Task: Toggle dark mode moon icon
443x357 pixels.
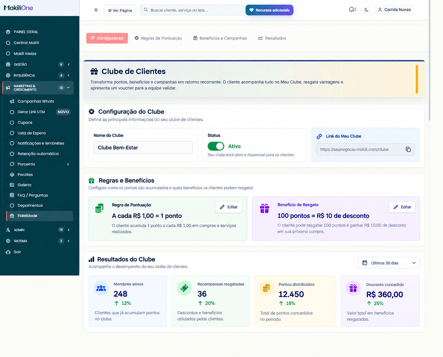Action: point(366,10)
